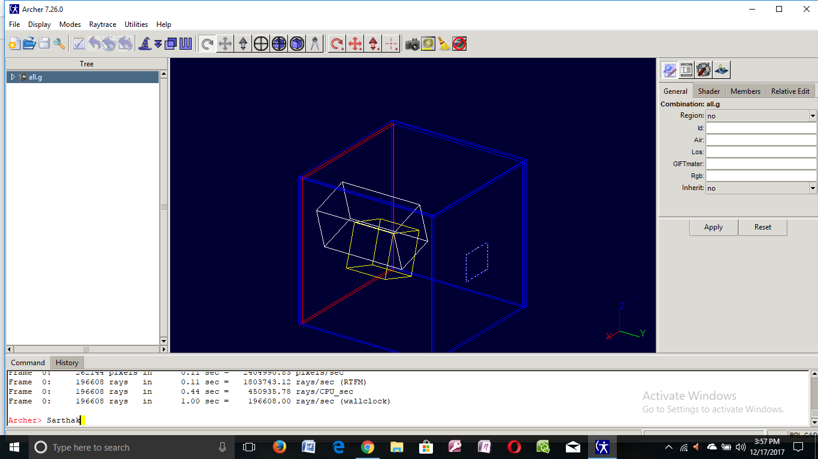Click the Tree panel header
This screenshot has width=818, height=459.
click(x=86, y=63)
